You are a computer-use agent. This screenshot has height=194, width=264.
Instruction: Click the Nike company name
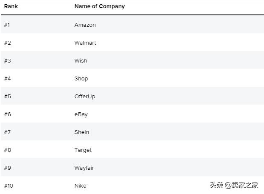[80, 185]
